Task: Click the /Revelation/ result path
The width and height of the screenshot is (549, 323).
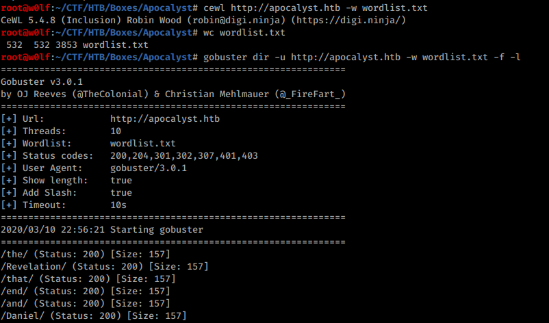Action: (x=34, y=266)
